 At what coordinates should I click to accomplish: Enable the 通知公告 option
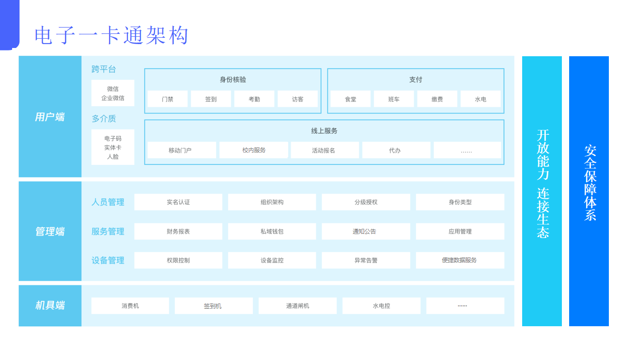(x=366, y=231)
